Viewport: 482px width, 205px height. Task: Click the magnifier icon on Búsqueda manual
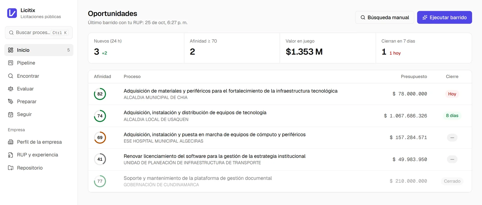click(363, 17)
